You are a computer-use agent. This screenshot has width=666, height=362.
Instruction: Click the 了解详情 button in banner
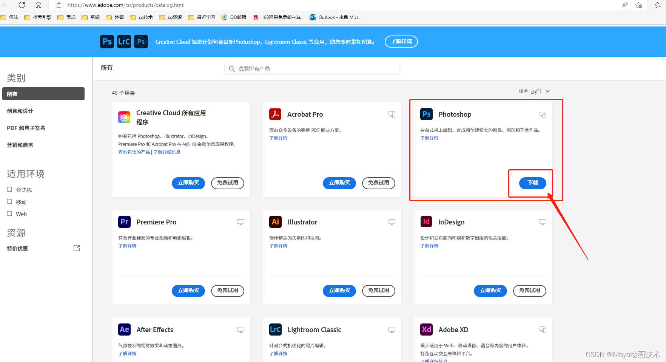click(401, 42)
